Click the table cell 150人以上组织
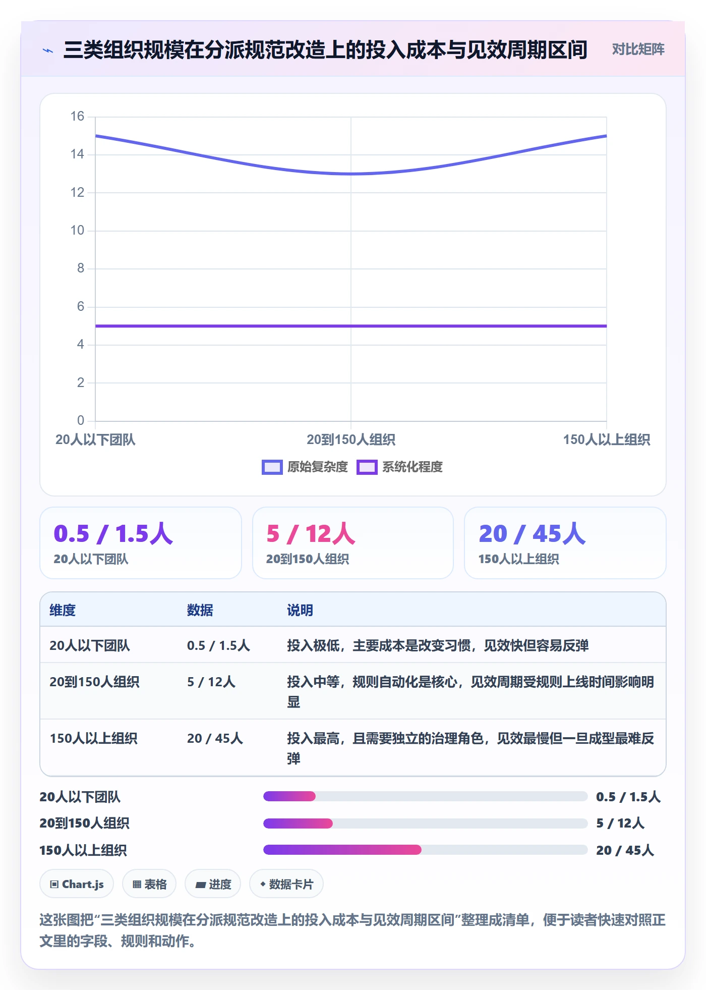706x990 pixels. pos(93,738)
